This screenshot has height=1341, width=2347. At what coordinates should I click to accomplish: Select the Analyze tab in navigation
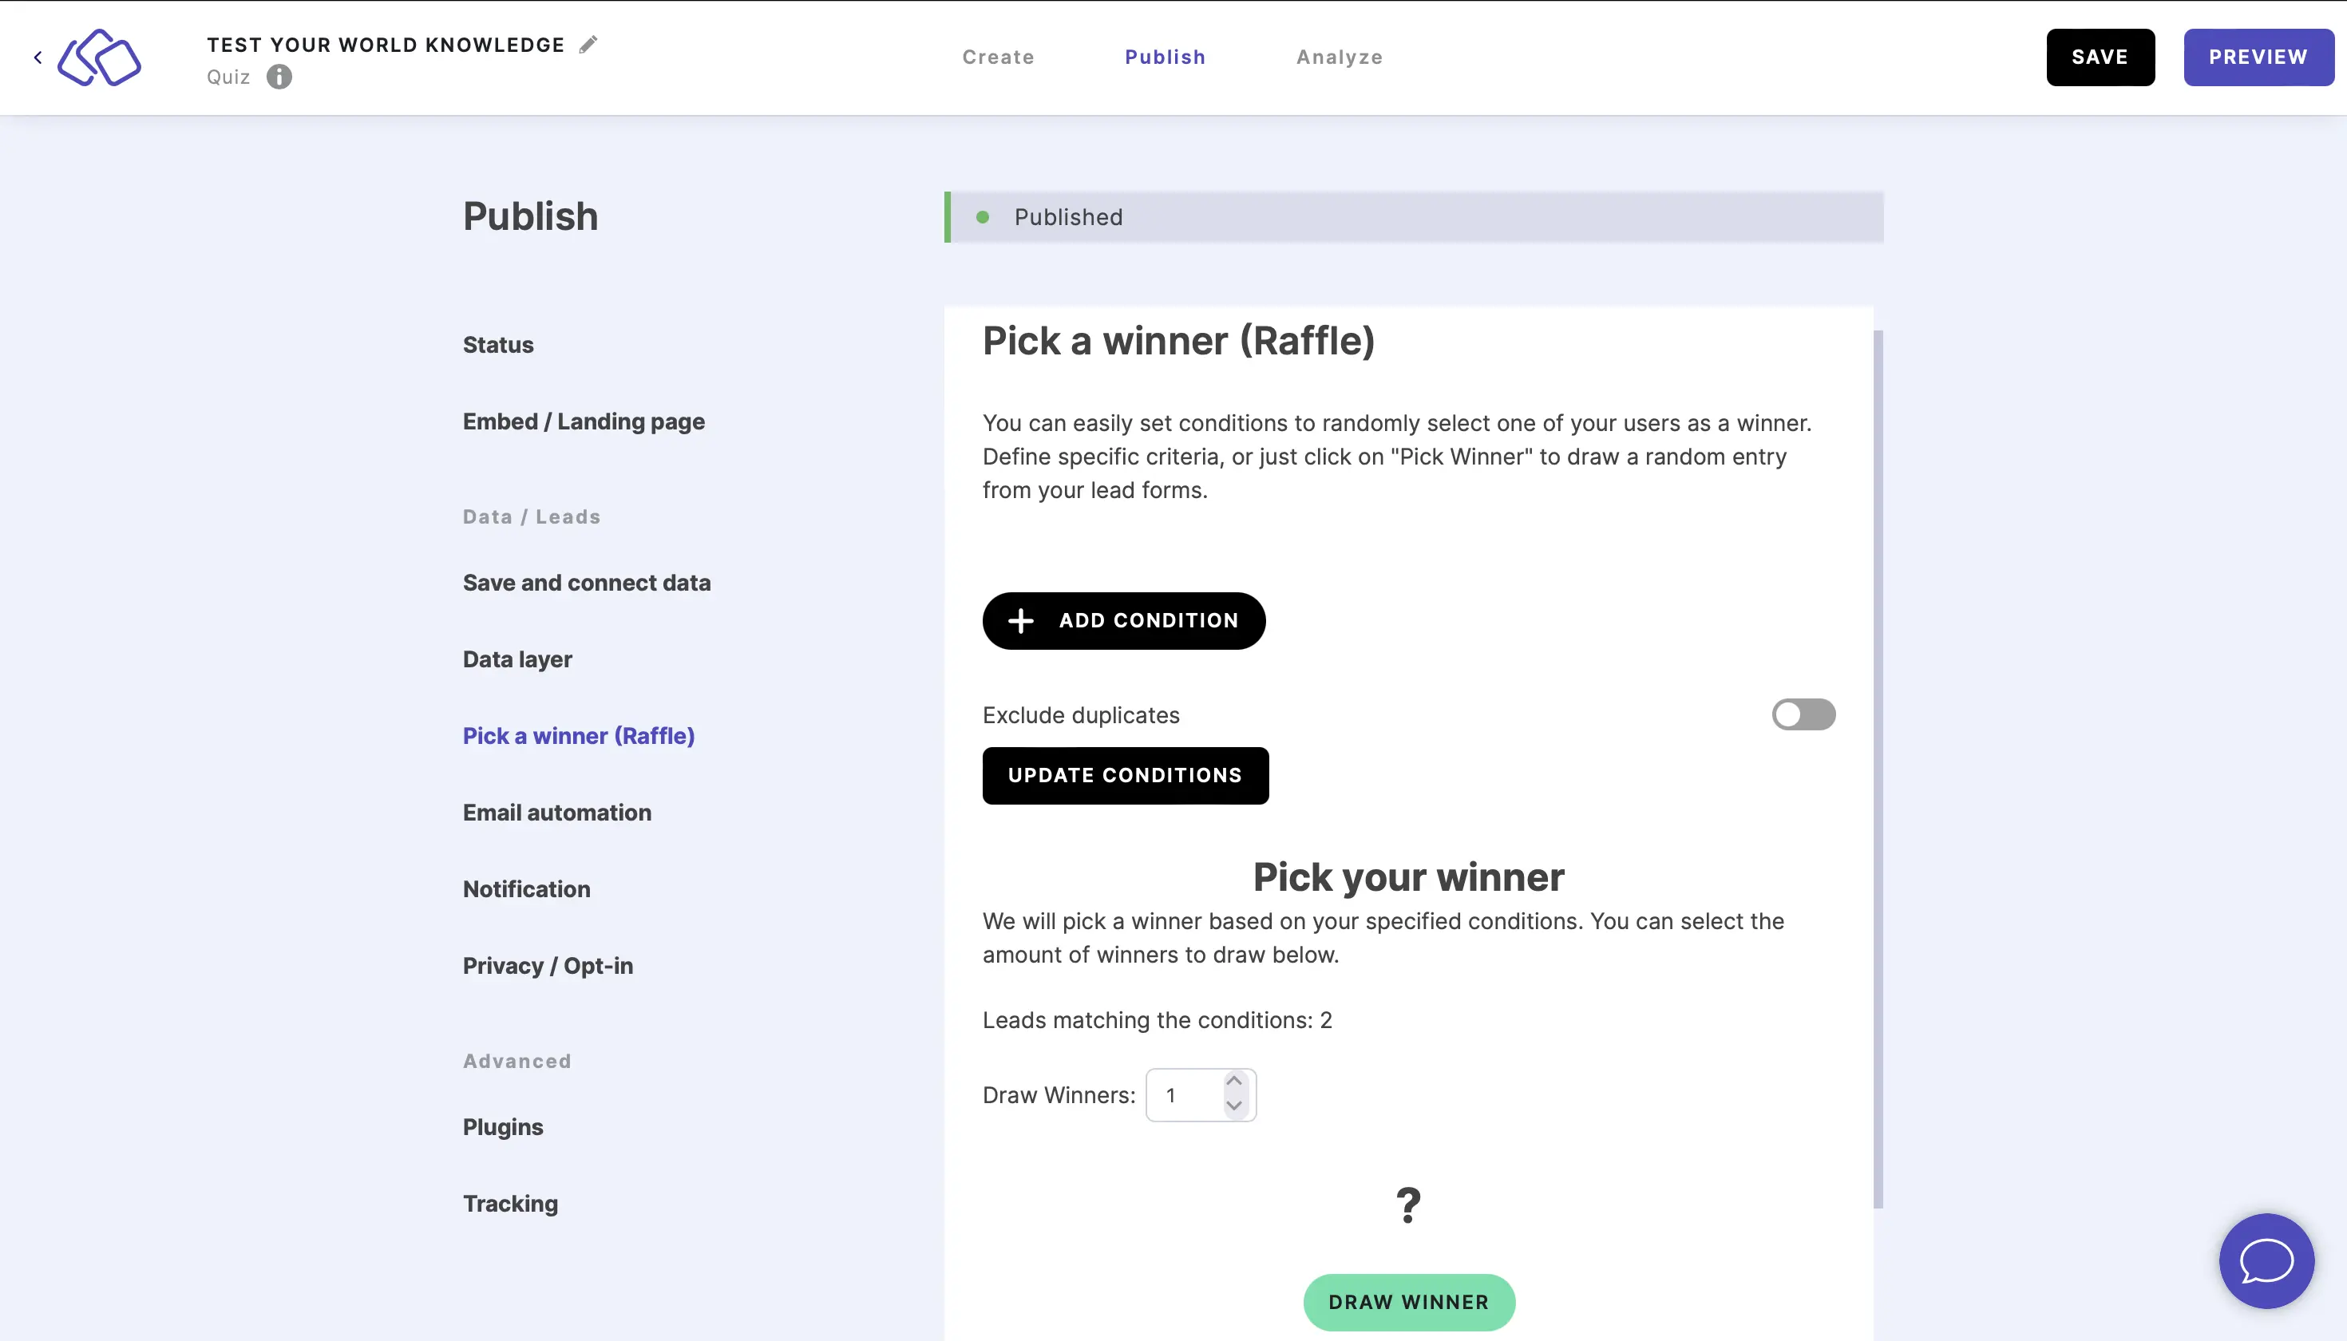[1340, 57]
